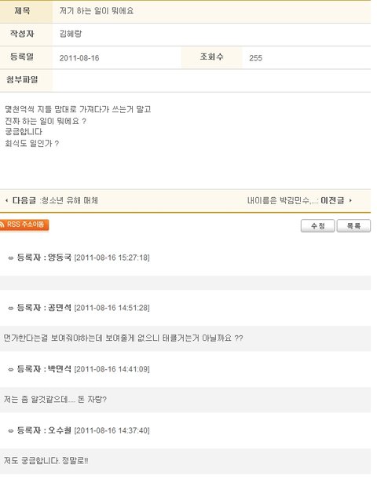Click bullet icon next to 공민석 comment
The width and height of the screenshot is (377, 479).
point(11,309)
